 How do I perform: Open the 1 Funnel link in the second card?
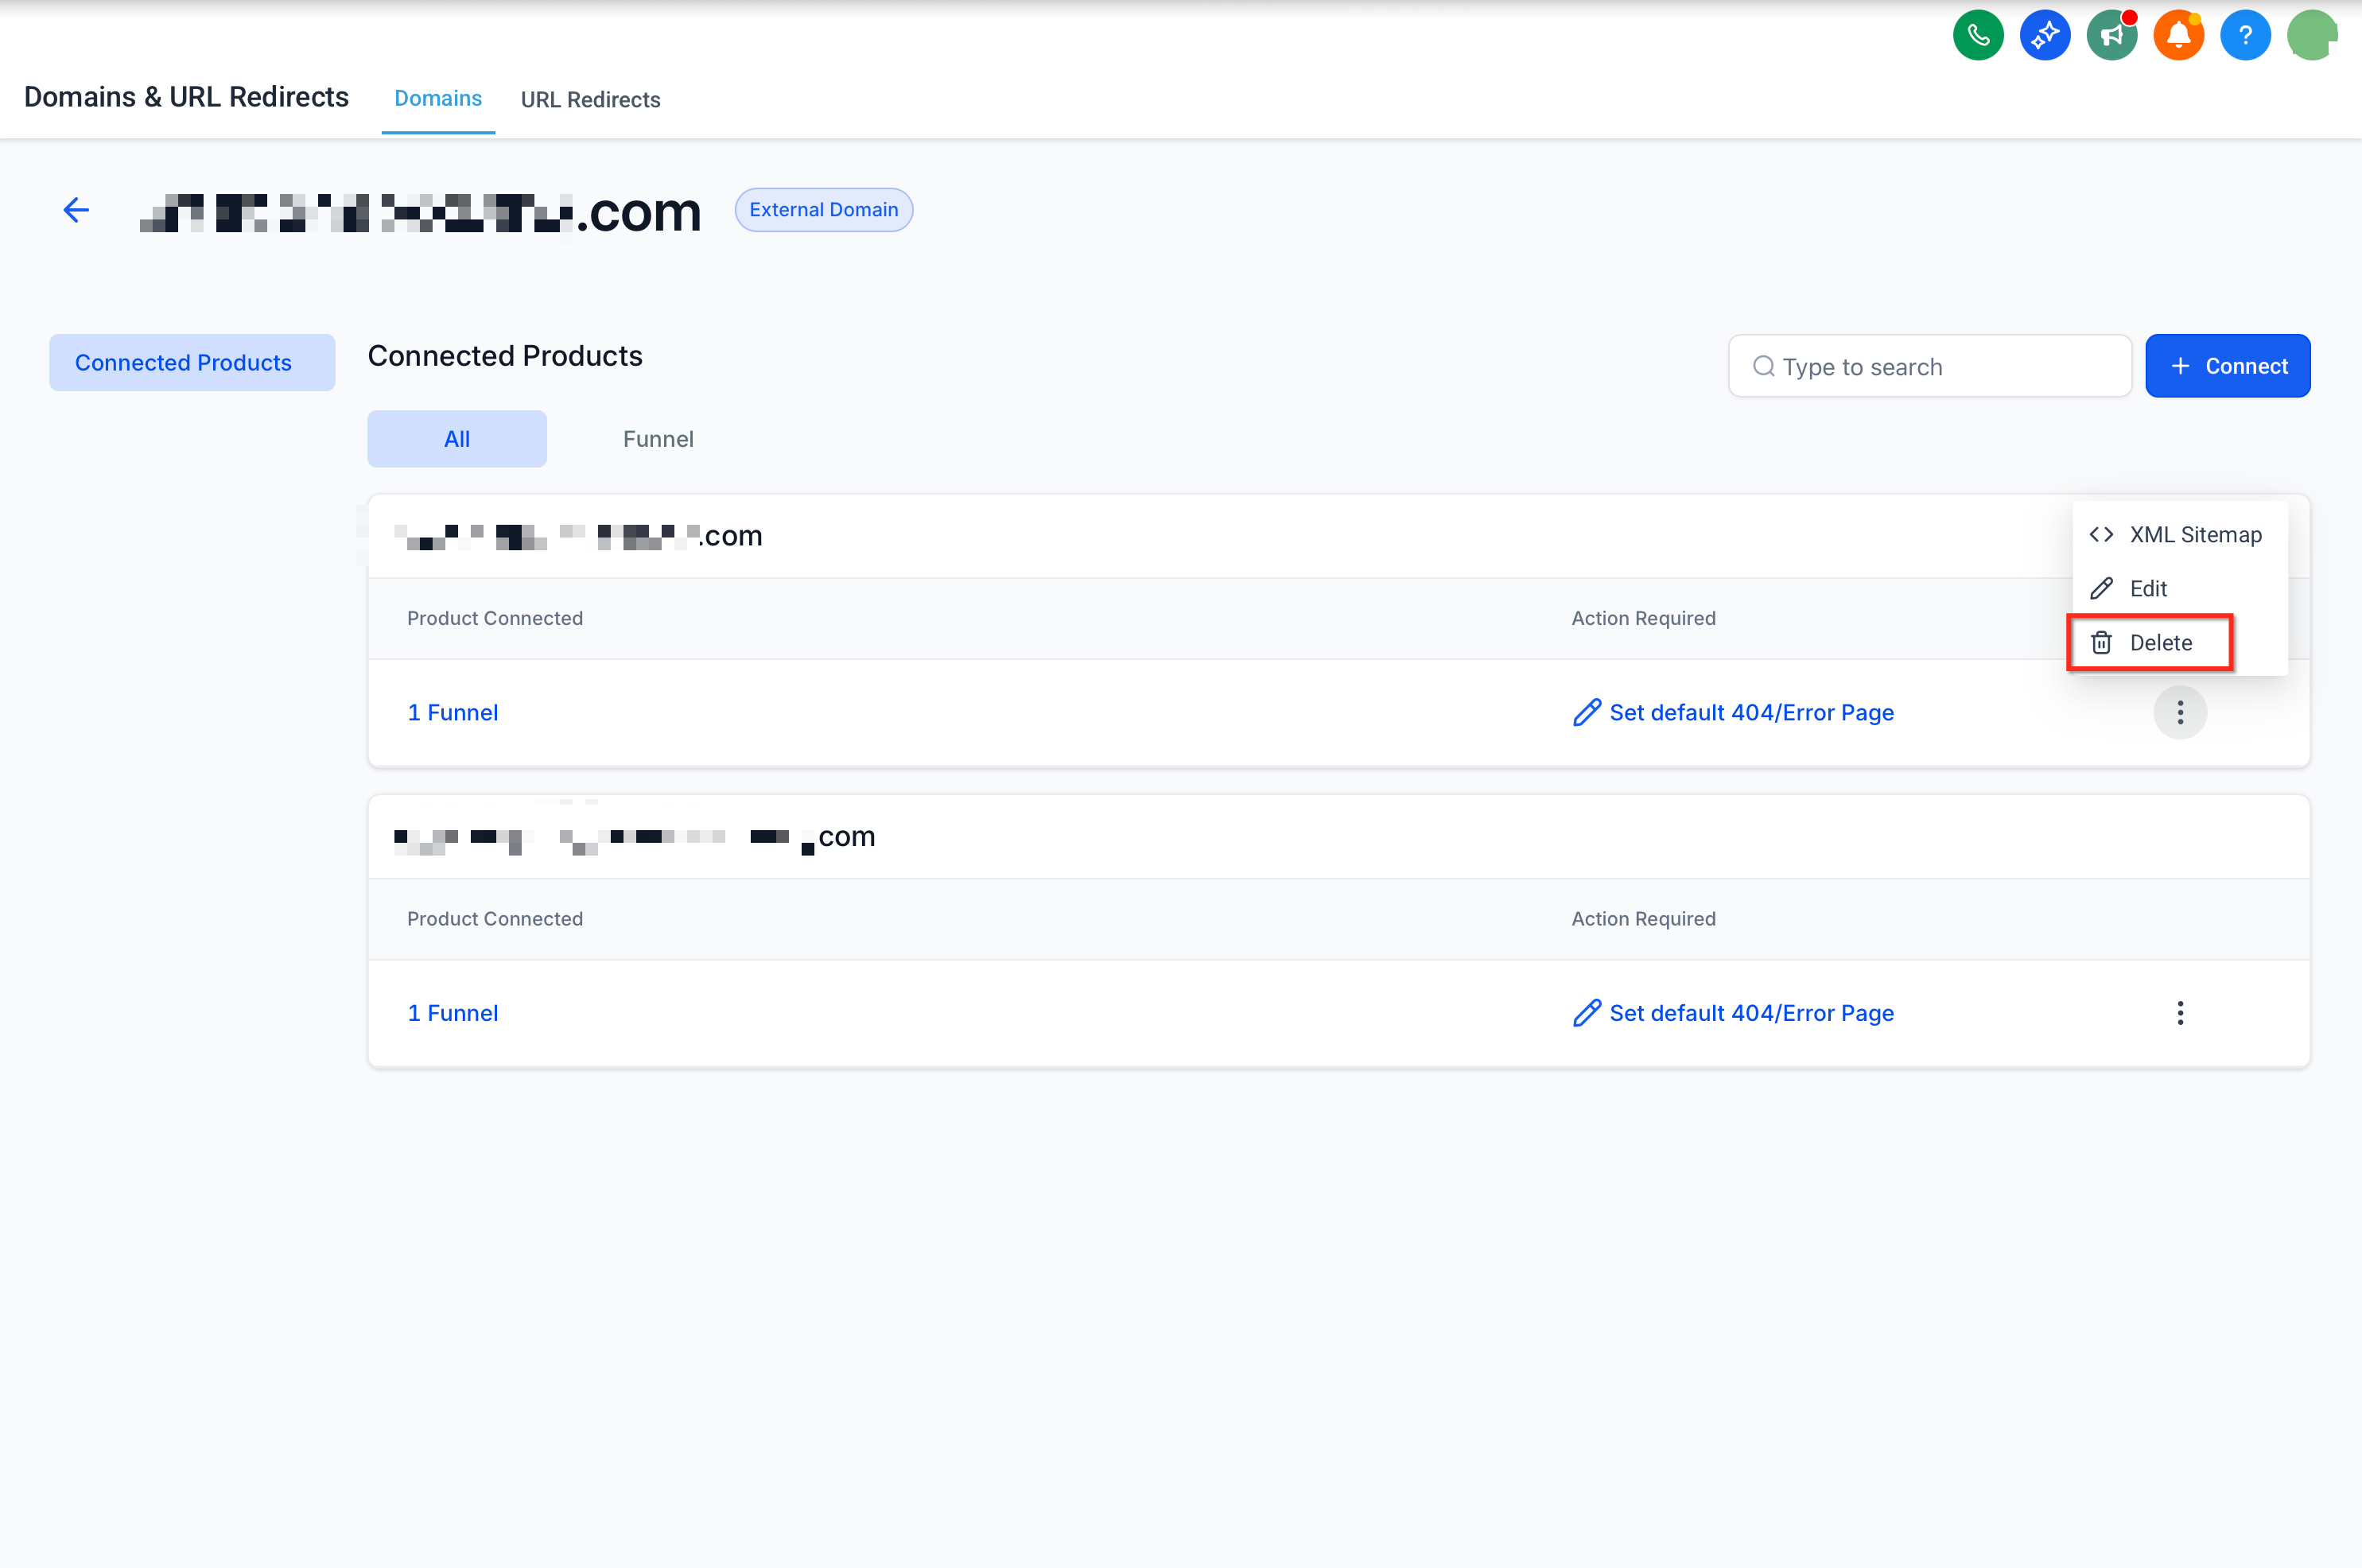[453, 1013]
